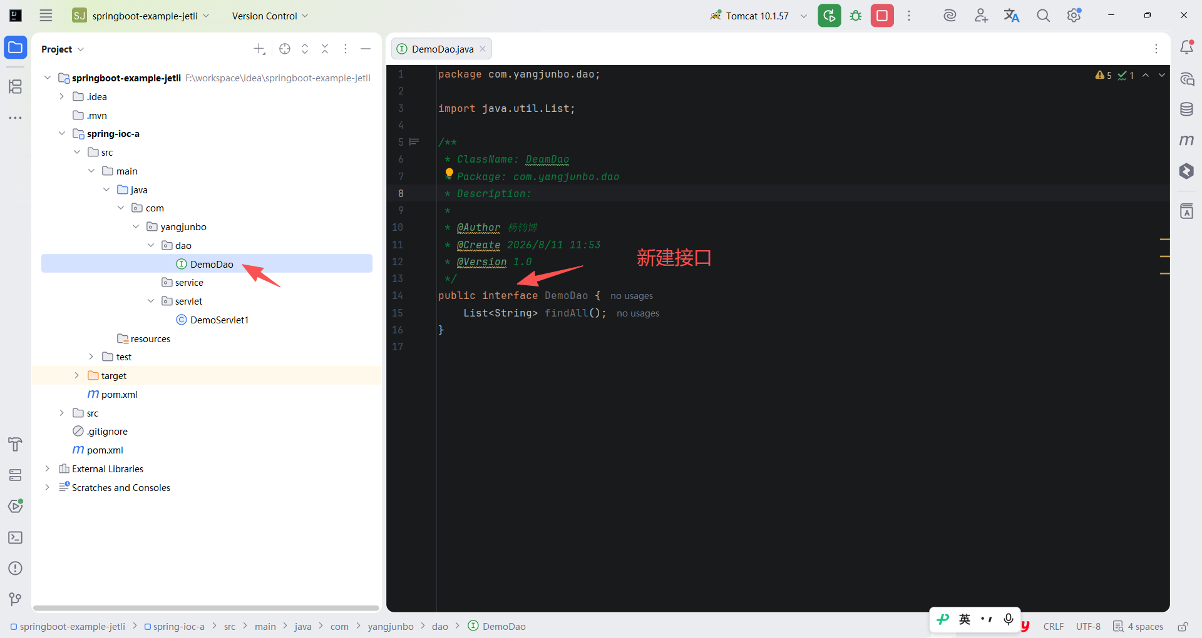Click the translate icon in toolbar
Screen dimensions: 1202x638
(1012, 16)
